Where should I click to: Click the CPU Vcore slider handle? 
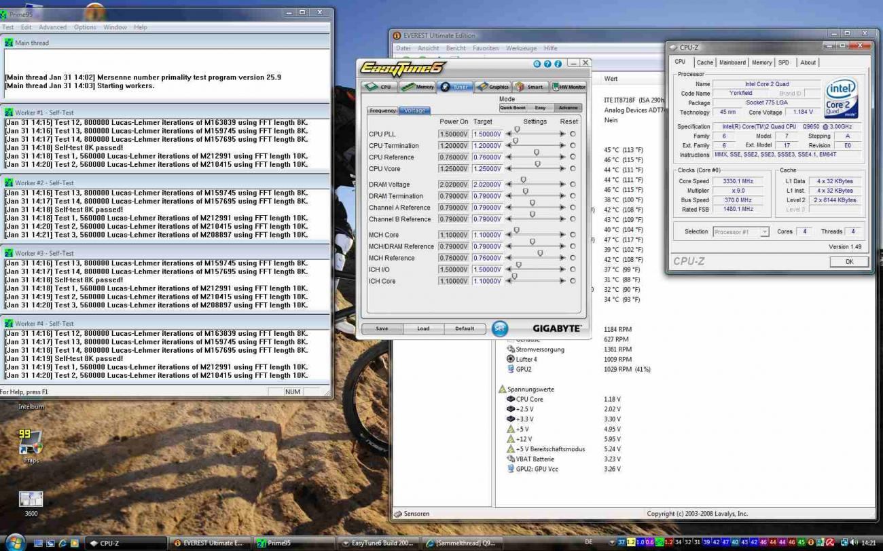[x=537, y=164]
